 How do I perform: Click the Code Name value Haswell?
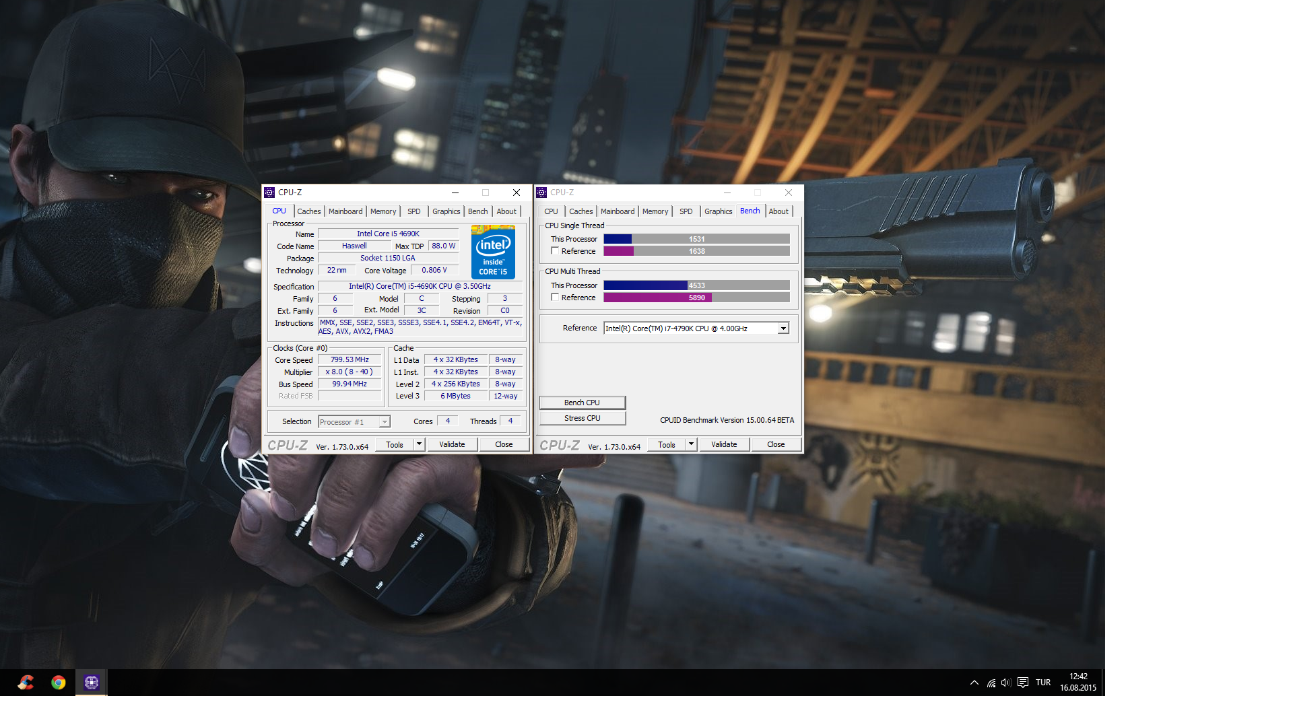coord(354,246)
